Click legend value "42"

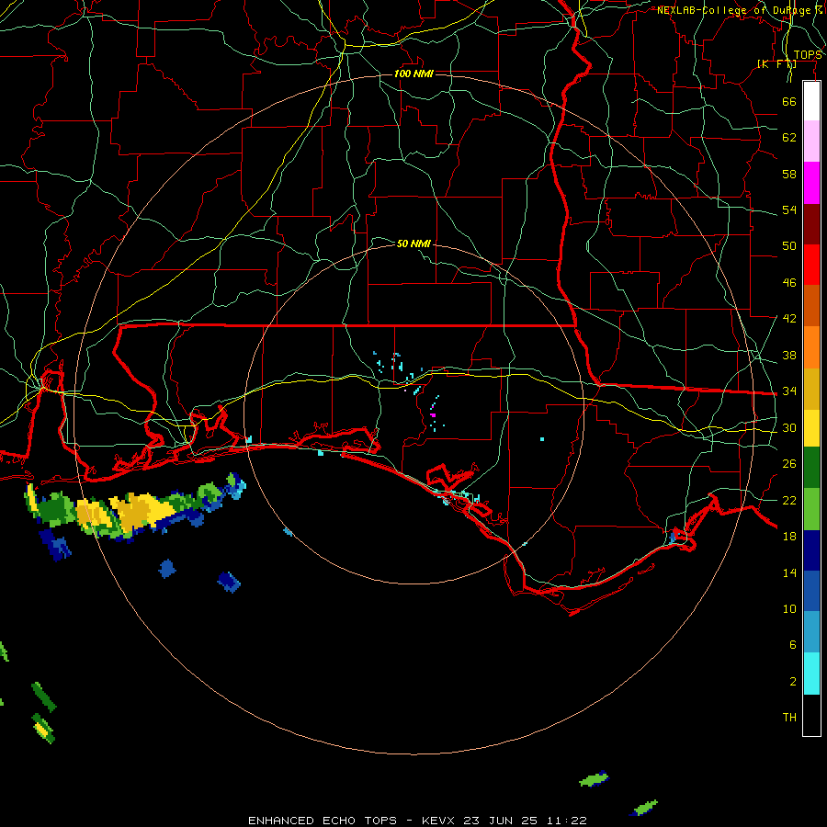tap(789, 319)
